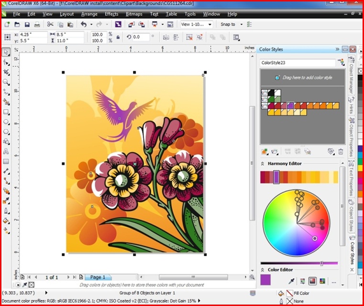Select the Fill bucket tool in toolbox

coord(6,220)
